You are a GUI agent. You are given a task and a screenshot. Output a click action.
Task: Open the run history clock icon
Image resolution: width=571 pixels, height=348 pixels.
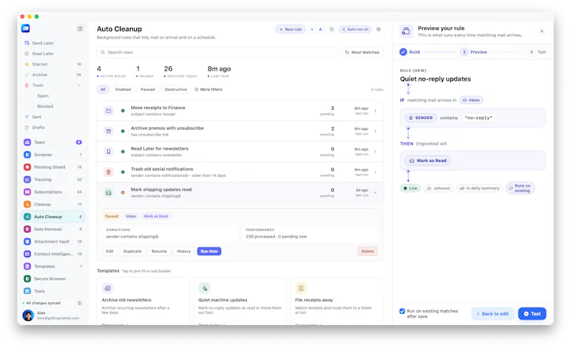point(331,29)
